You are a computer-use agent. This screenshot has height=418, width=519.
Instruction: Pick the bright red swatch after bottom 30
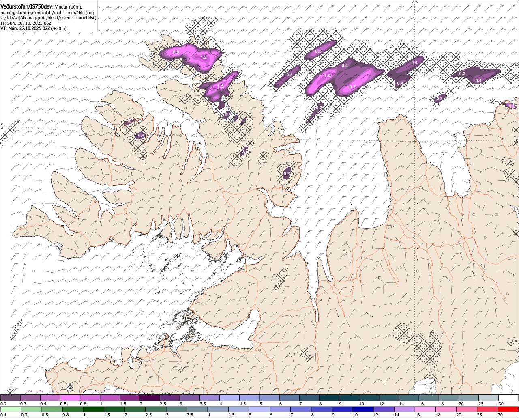click(x=508, y=409)
